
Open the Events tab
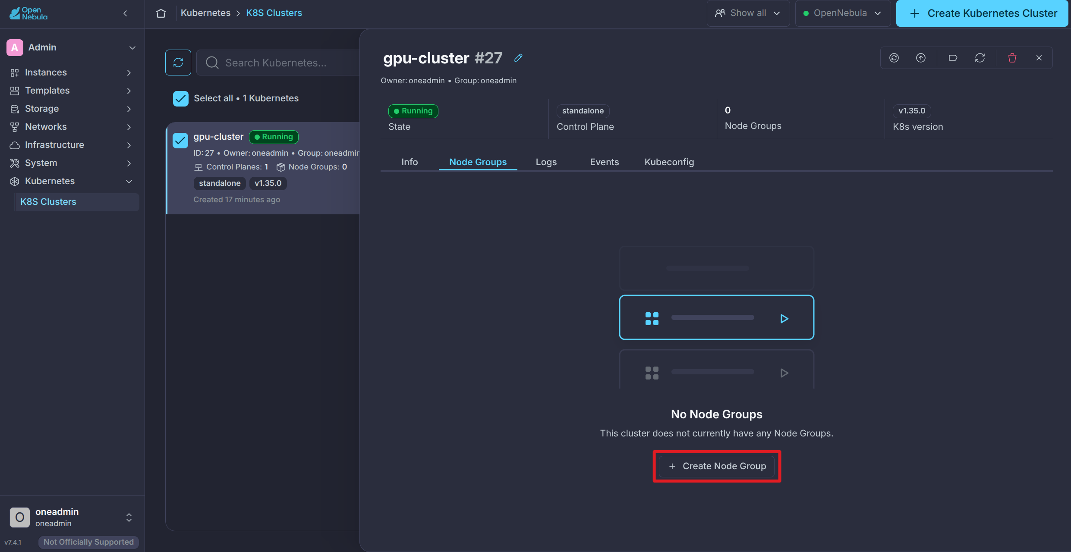click(x=604, y=162)
